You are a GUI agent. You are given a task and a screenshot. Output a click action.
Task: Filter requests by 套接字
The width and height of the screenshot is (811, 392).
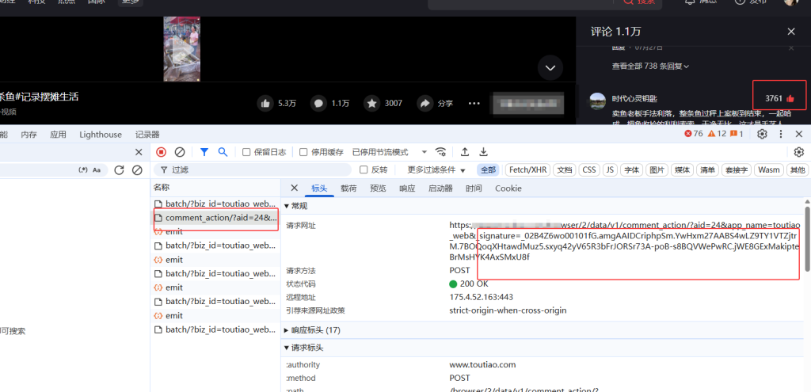pos(736,169)
